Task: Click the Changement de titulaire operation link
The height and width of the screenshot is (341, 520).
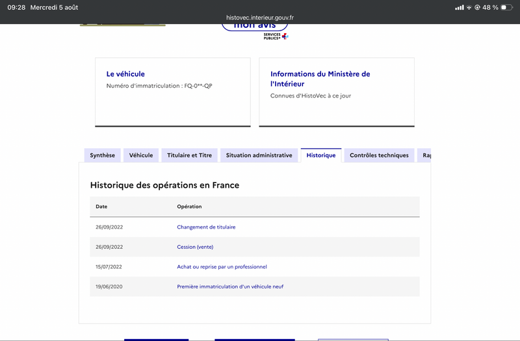Action: pyautogui.click(x=206, y=227)
